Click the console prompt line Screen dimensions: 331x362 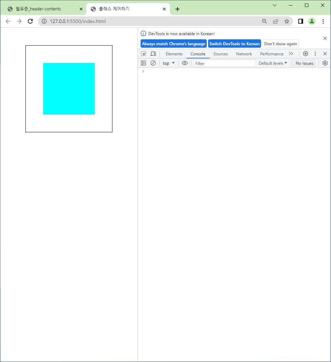pos(234,71)
